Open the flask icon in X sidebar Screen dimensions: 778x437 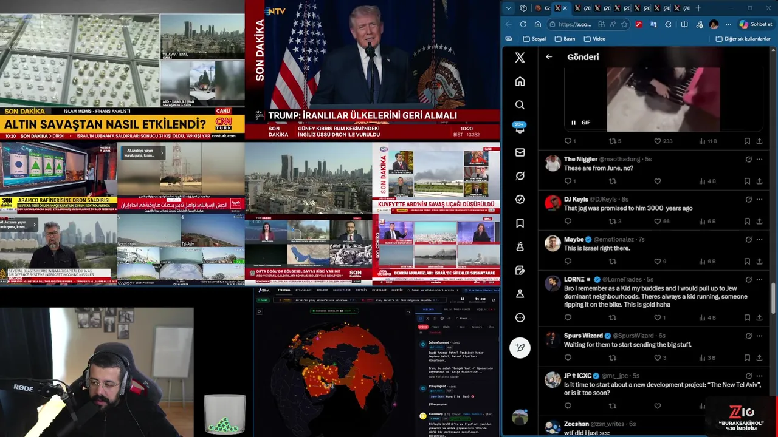point(520,246)
